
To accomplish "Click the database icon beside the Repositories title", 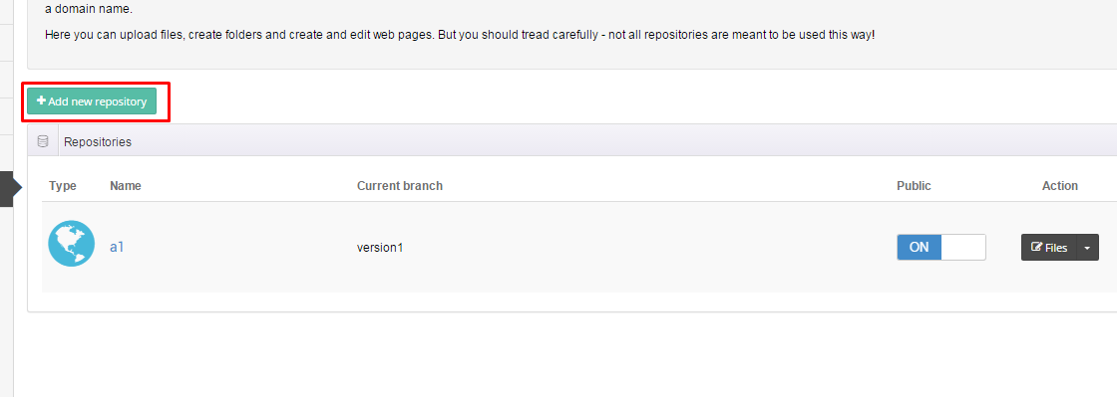I will (x=43, y=141).
